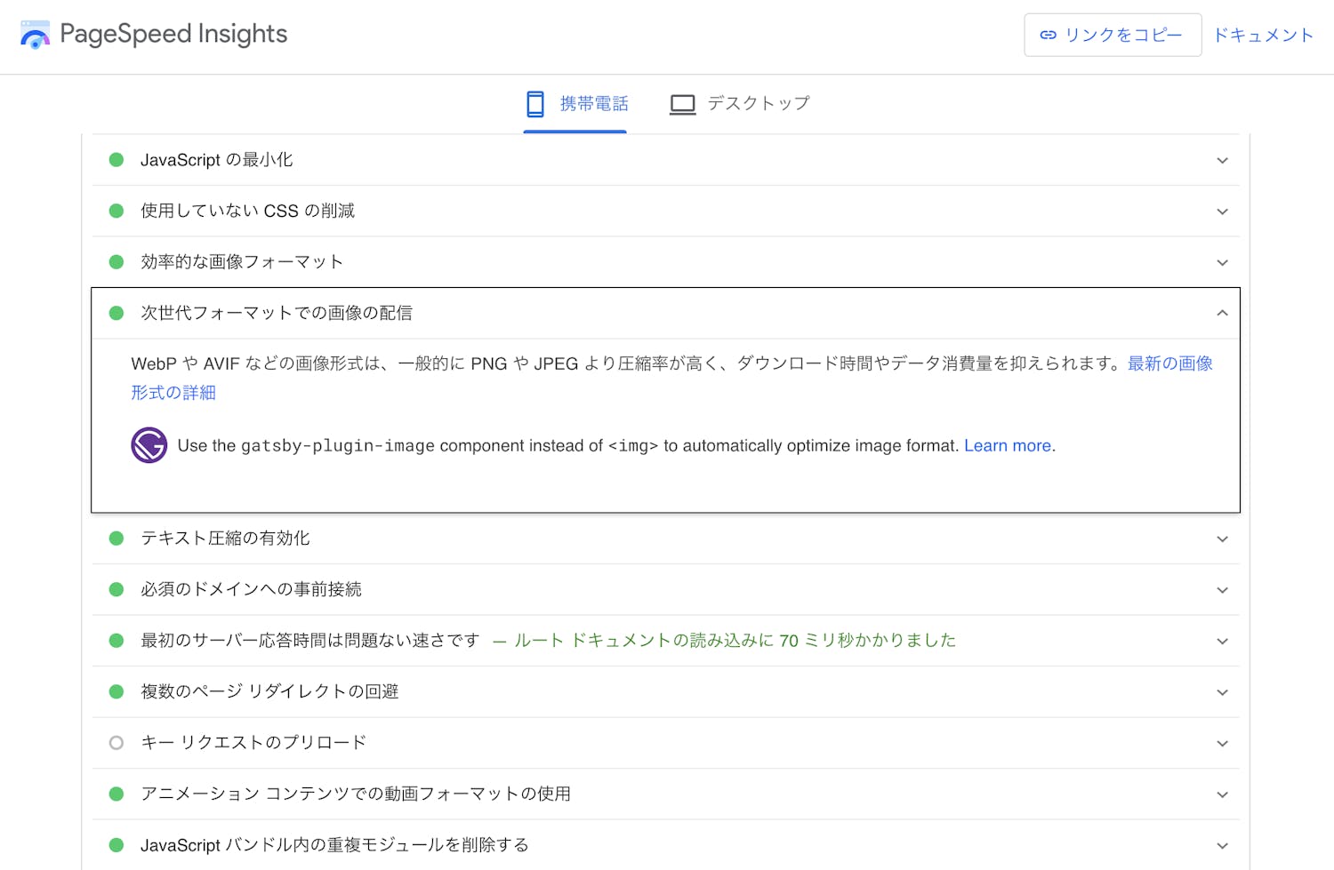
Task: Click grey circle beside キー リクエストのプリロード
Action: click(x=117, y=743)
